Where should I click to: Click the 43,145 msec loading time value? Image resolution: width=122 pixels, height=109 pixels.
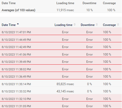pyautogui.click(x=65, y=91)
